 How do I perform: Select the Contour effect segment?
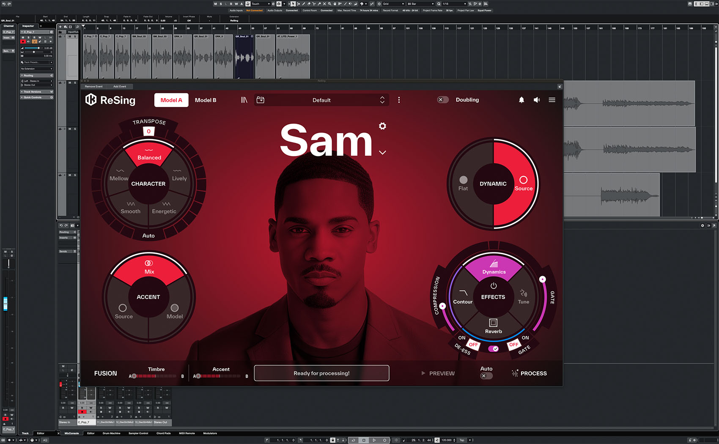[463, 296]
